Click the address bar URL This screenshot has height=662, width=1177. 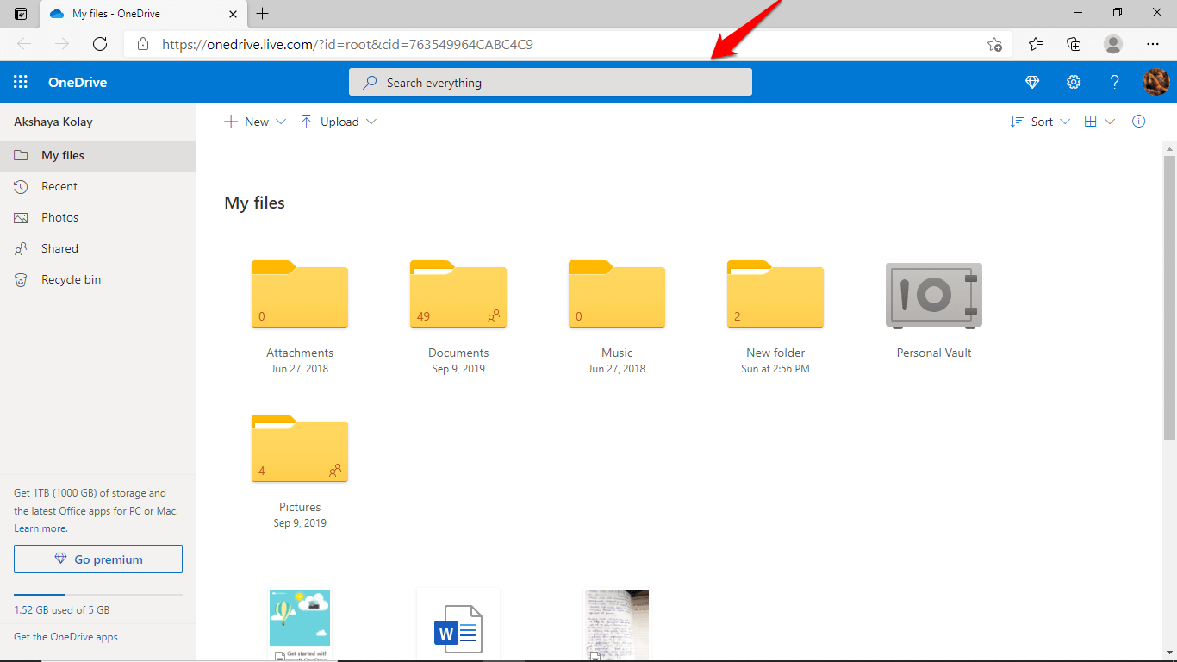[347, 44]
